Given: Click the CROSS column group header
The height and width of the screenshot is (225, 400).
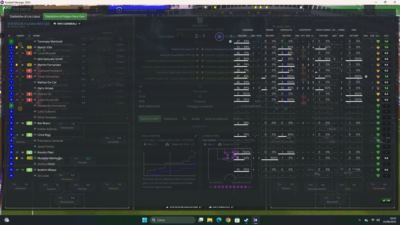Looking at the screenshot, I should (x=269, y=30).
